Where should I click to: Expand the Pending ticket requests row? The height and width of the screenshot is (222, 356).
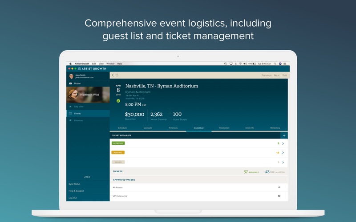coord(198,153)
